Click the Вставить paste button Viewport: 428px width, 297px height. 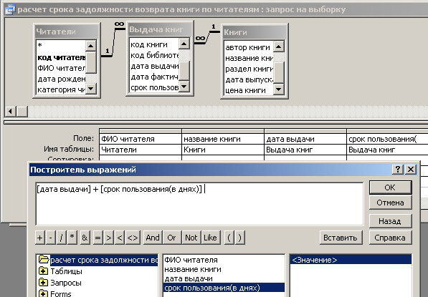click(x=341, y=238)
